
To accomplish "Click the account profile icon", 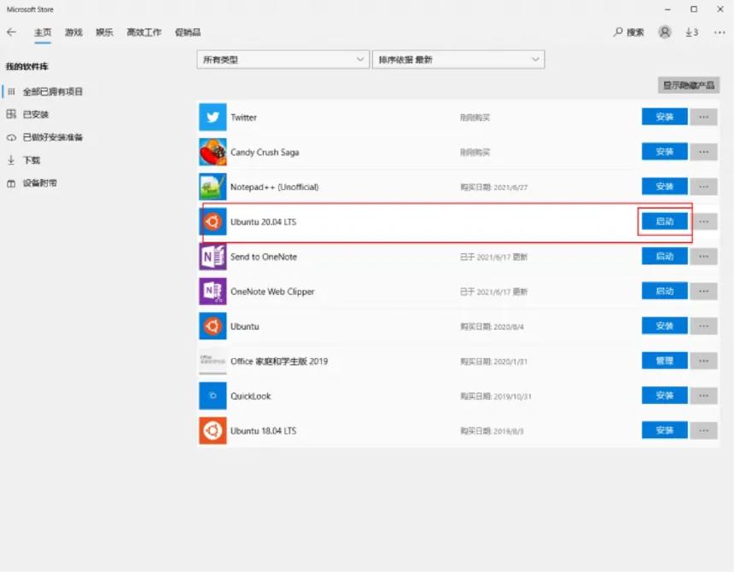I will pyautogui.click(x=665, y=32).
